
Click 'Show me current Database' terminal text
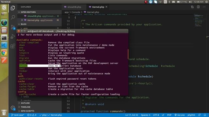[x=65, y=66]
